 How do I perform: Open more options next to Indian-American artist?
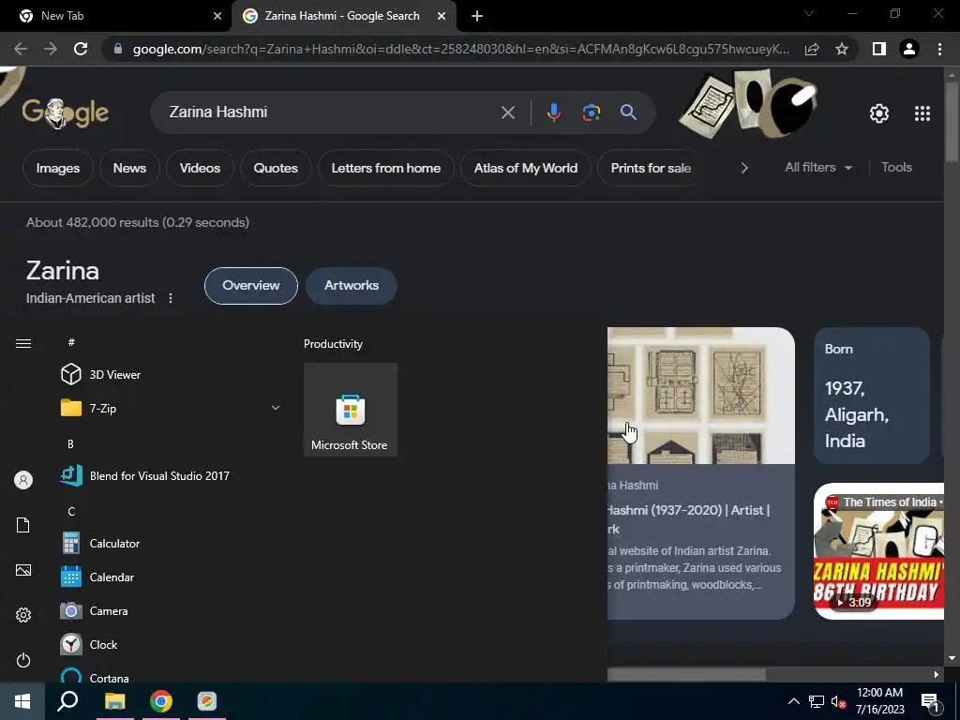pos(171,298)
